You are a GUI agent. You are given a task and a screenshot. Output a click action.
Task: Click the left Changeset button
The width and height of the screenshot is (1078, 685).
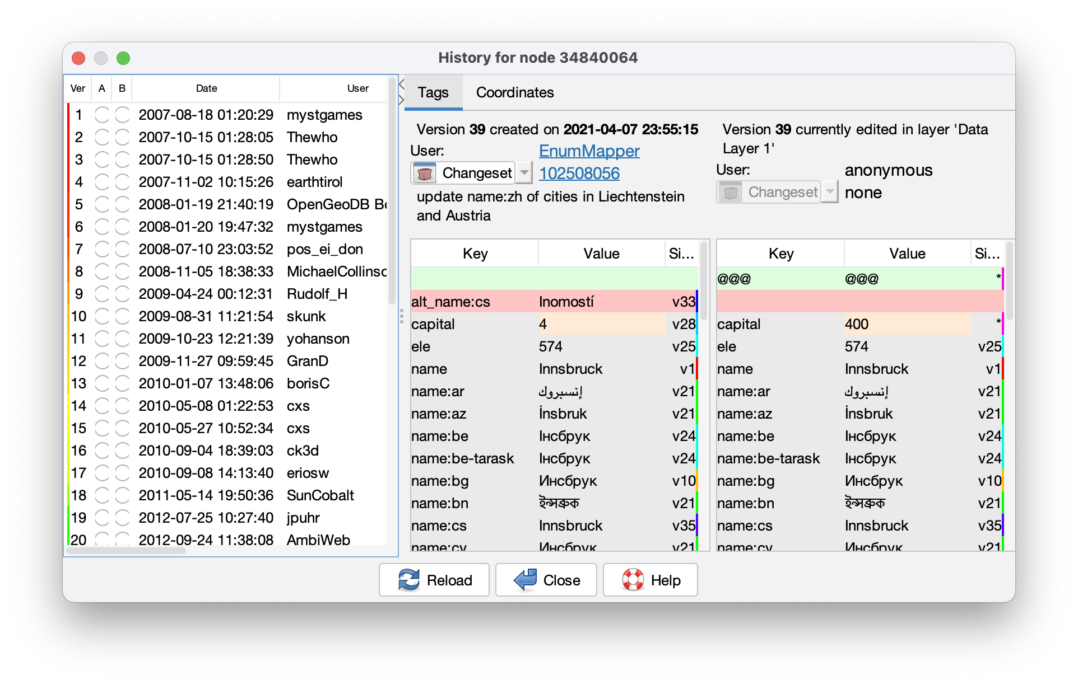pyautogui.click(x=463, y=173)
